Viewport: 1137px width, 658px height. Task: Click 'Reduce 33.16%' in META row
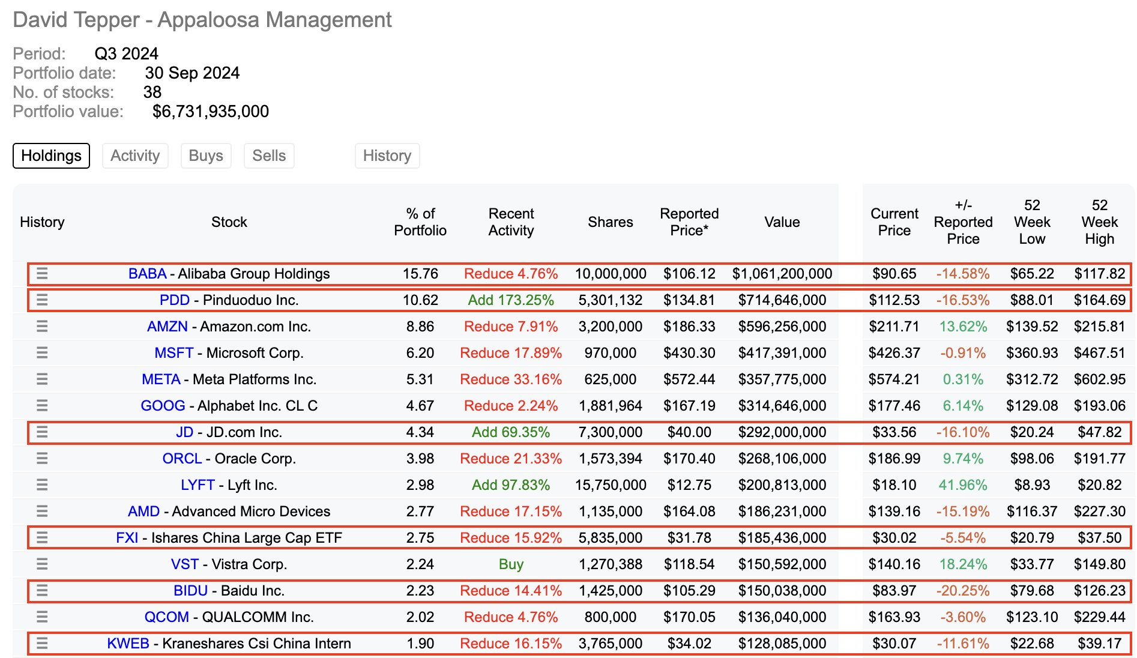pos(511,379)
